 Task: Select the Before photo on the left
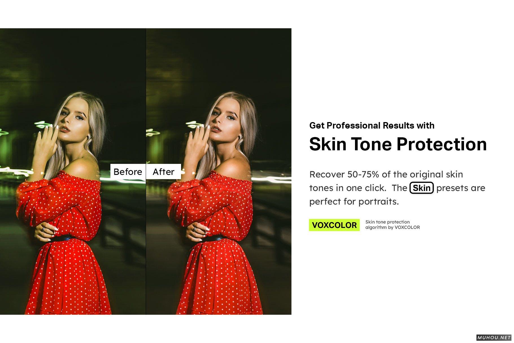tap(73, 171)
